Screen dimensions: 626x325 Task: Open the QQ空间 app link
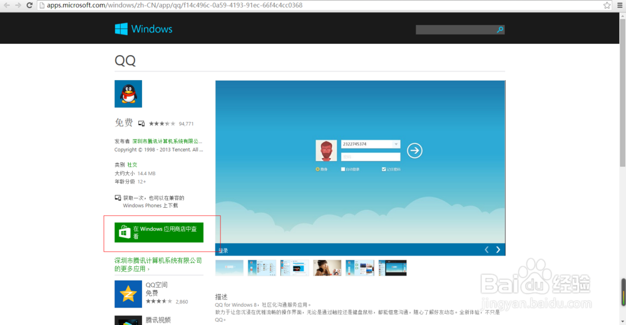(x=156, y=285)
